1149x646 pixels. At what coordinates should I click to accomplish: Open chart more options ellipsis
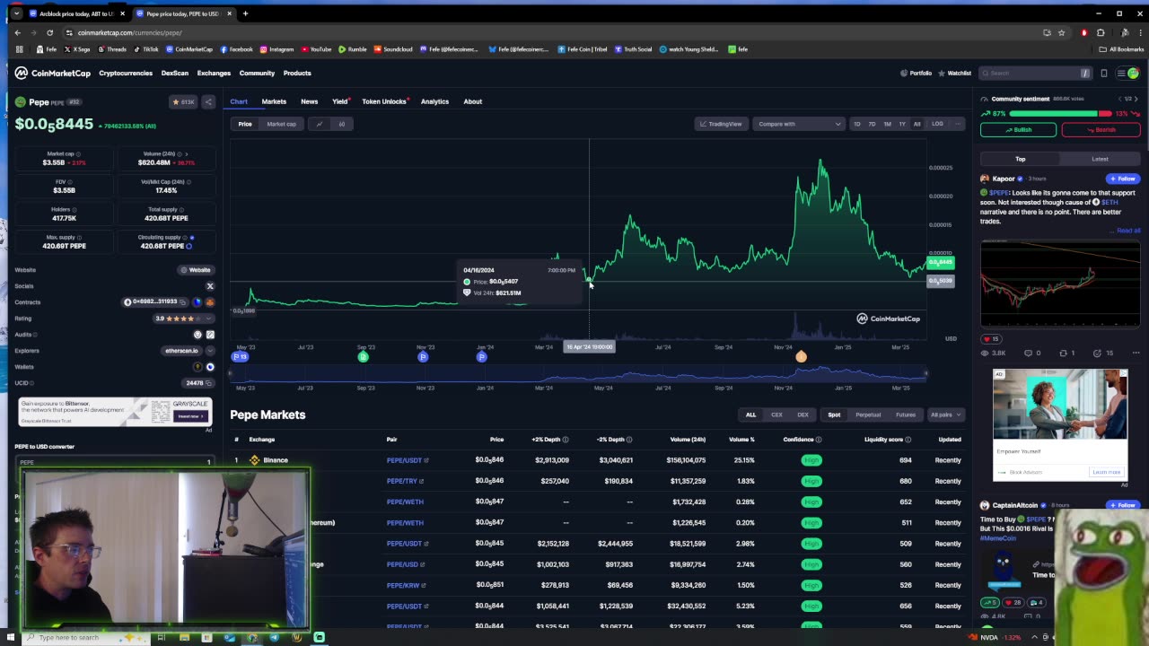click(958, 124)
